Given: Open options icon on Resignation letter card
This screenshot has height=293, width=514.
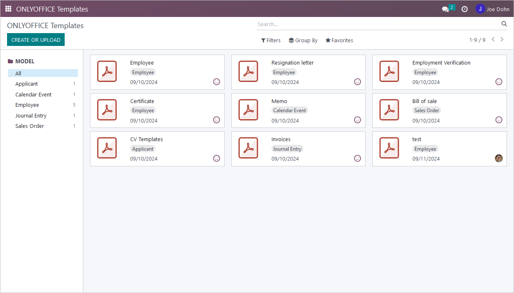Looking at the screenshot, I should pyautogui.click(x=357, y=82).
